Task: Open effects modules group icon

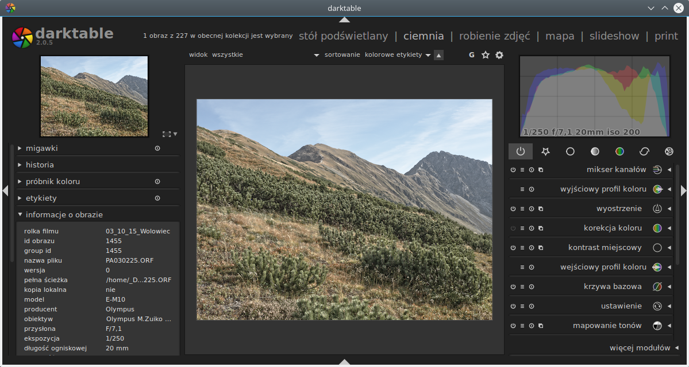Action: pyautogui.click(x=669, y=151)
